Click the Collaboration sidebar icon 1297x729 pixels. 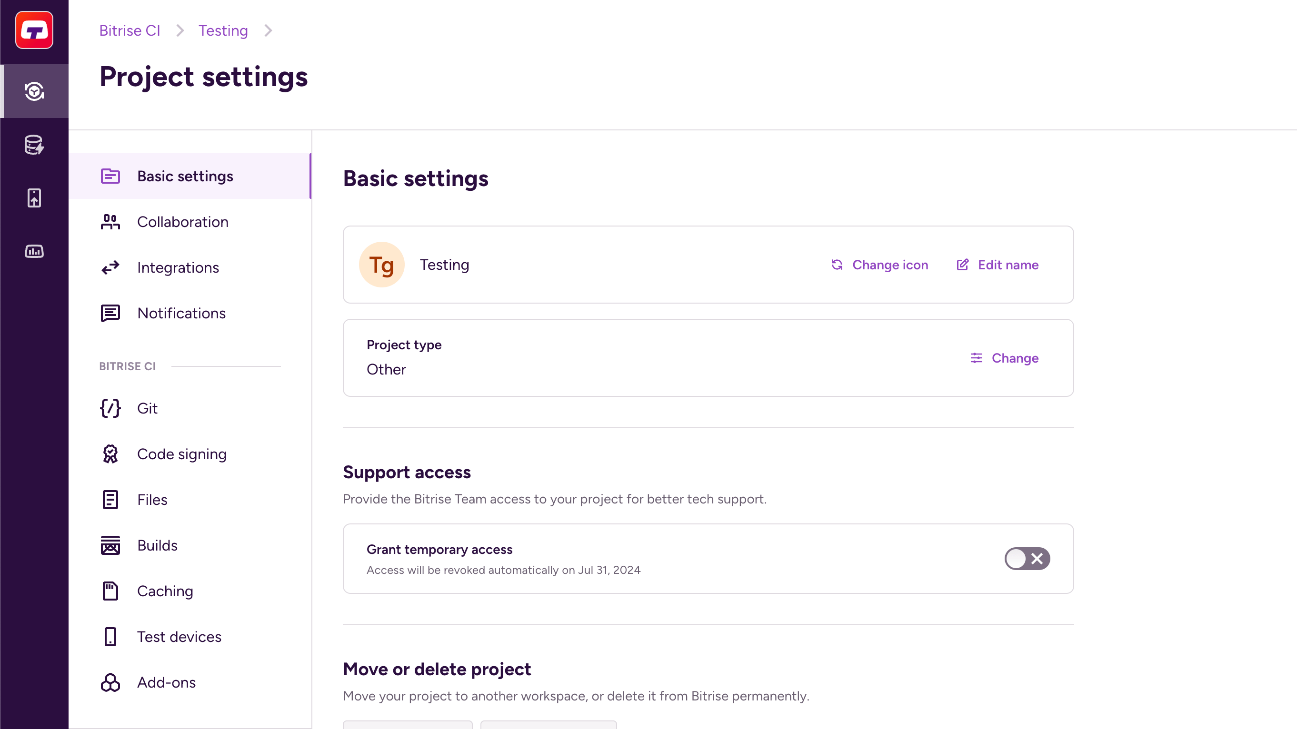pyautogui.click(x=110, y=222)
